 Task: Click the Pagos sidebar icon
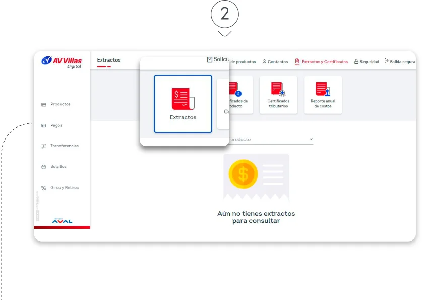coord(43,125)
